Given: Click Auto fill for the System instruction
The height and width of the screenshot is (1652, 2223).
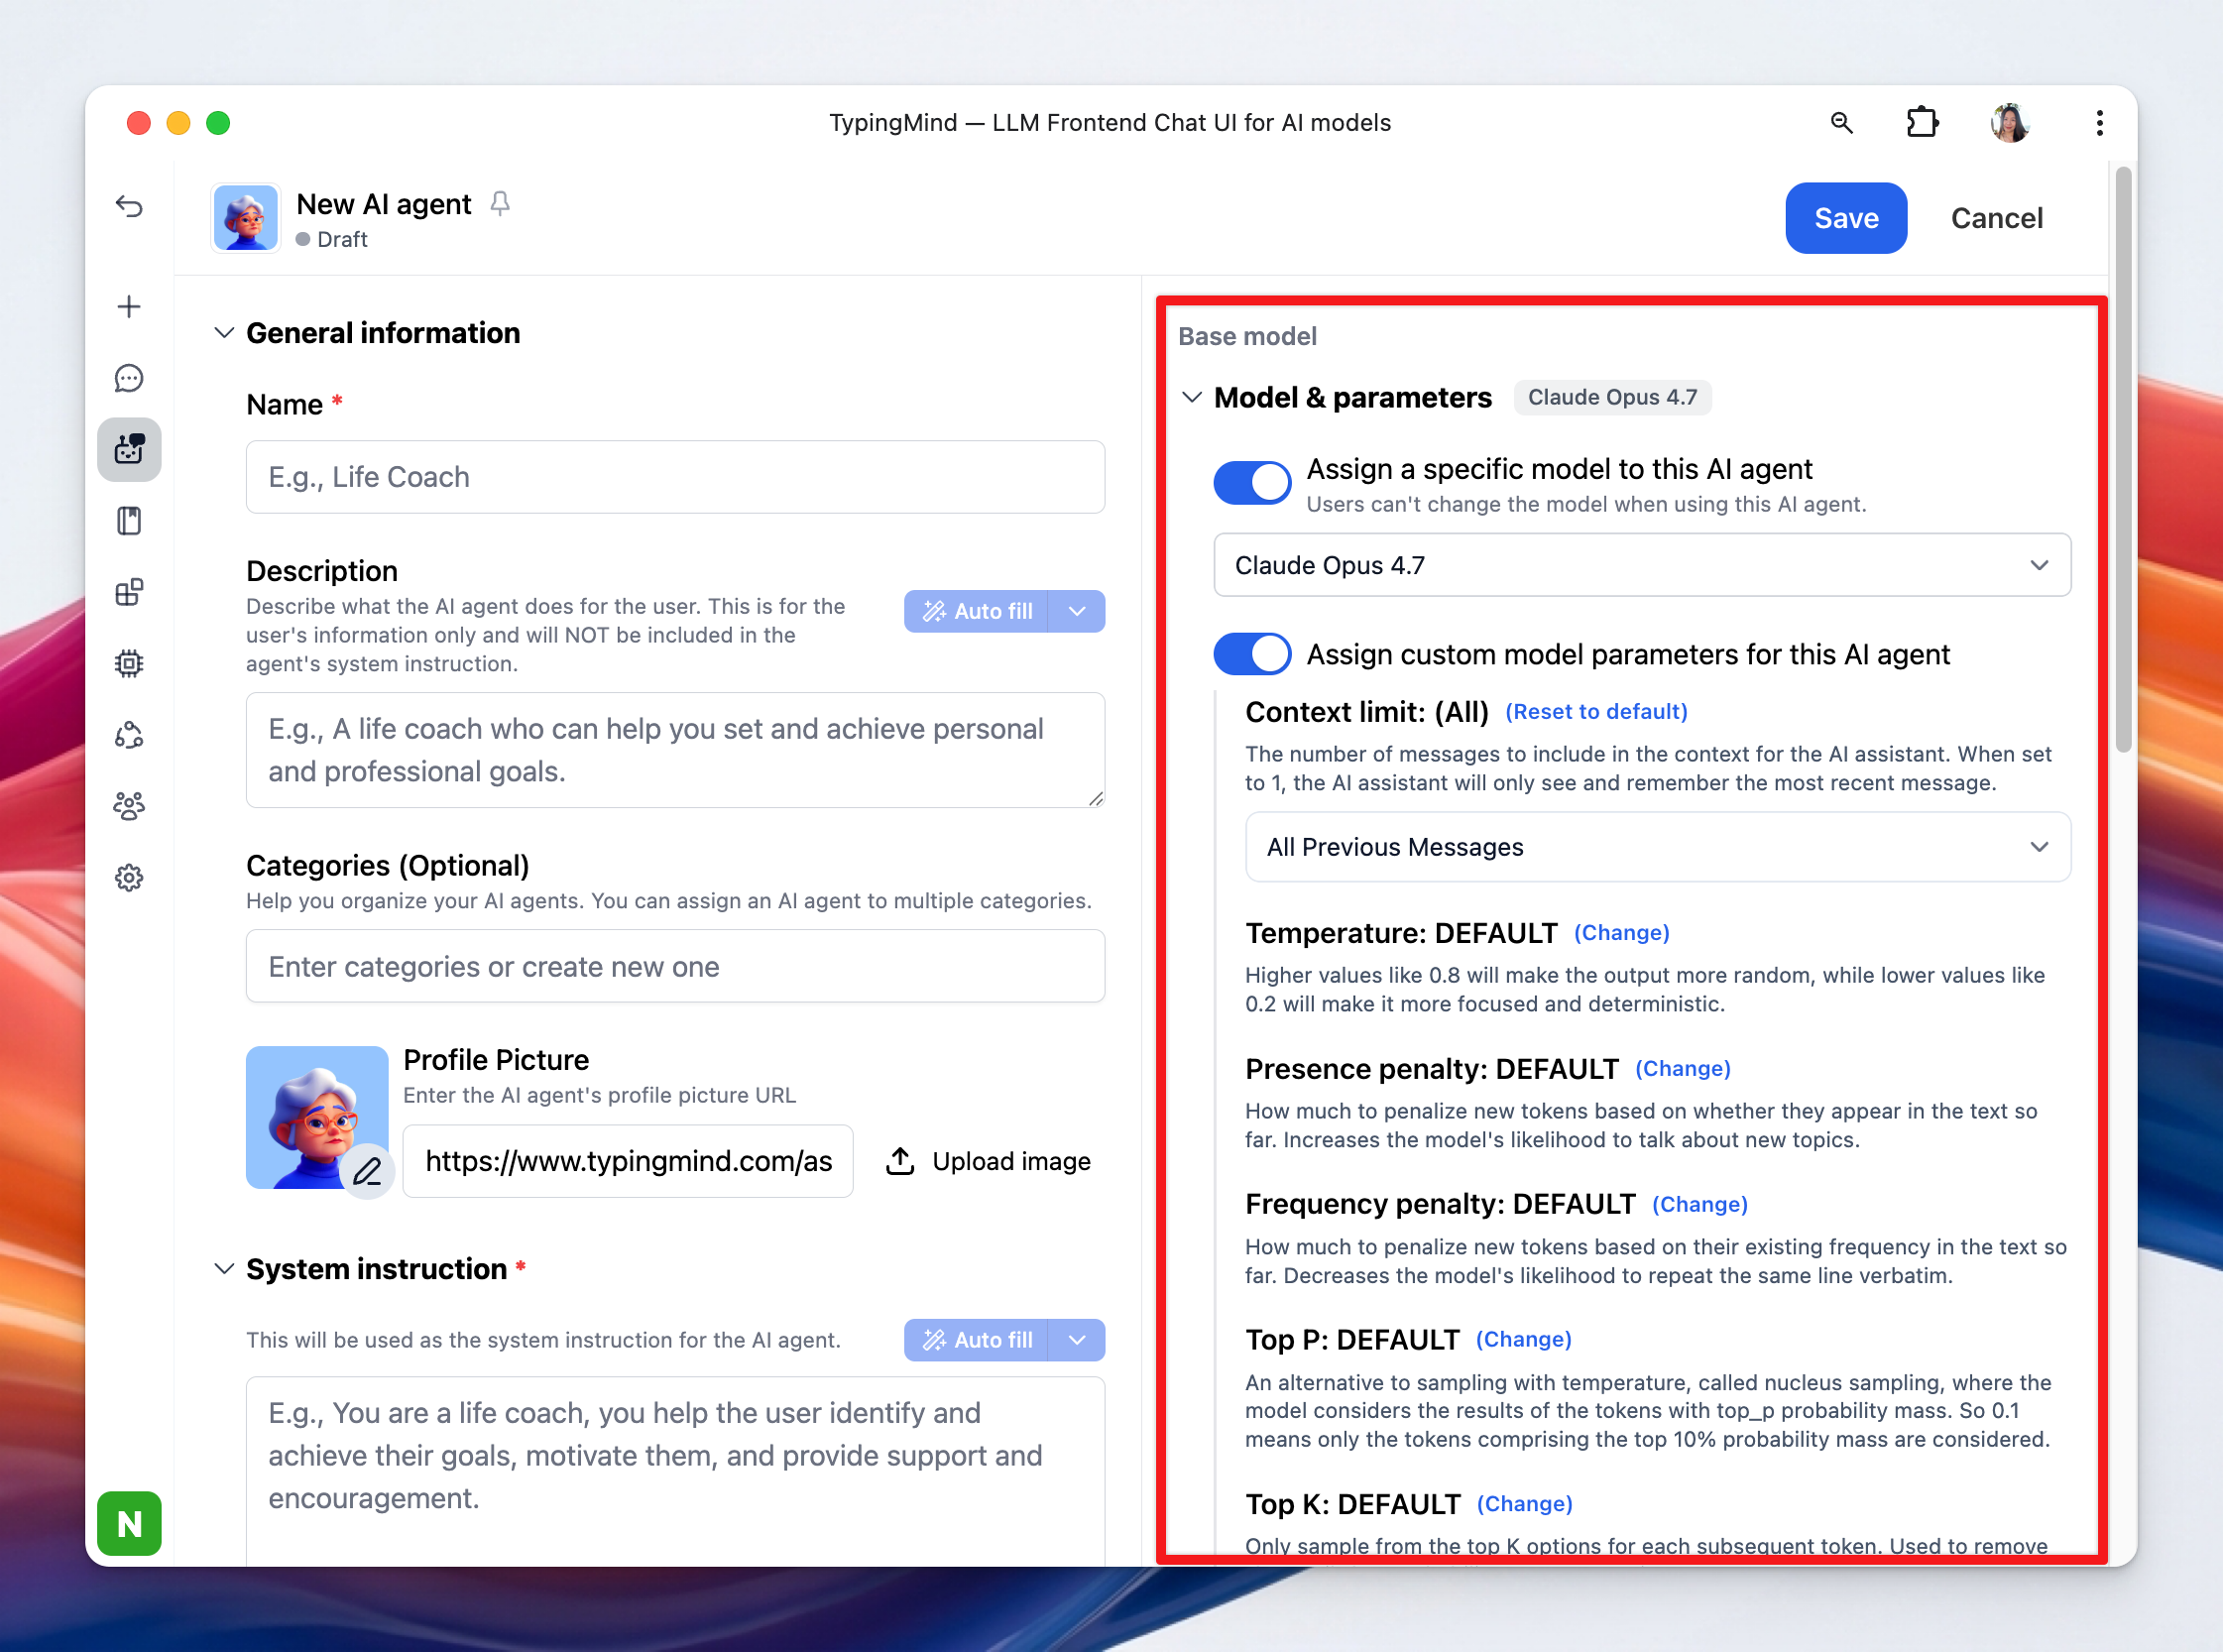Looking at the screenshot, I should tap(976, 1340).
